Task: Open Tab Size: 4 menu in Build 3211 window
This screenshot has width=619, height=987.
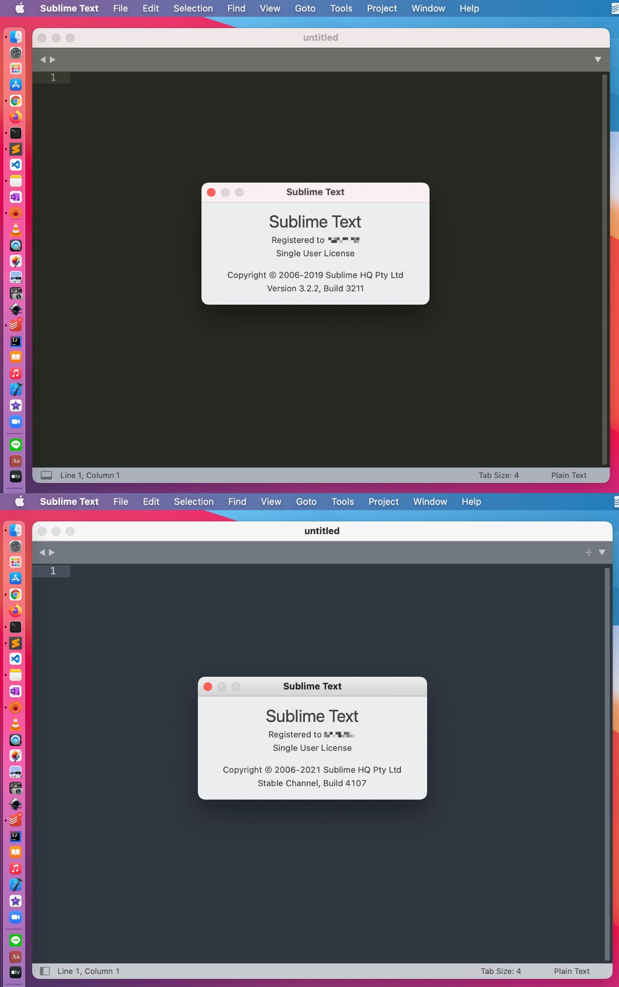Action: [499, 475]
